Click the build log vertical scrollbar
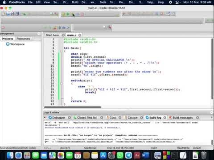The height and width of the screenshot is (160, 214). pyautogui.click(x=212, y=142)
